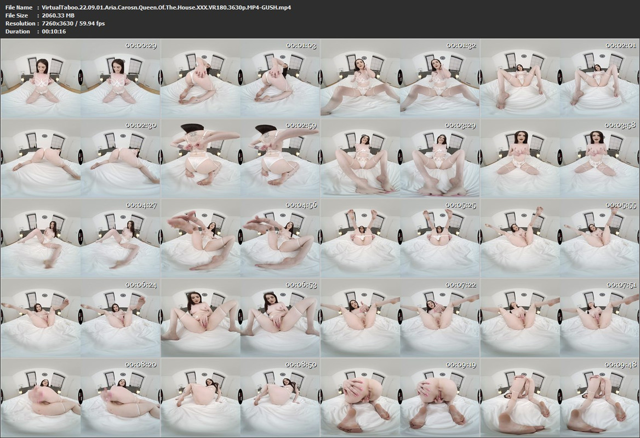Open the thumbnail stamped 00:02:59
The width and height of the screenshot is (640, 438).
[241, 158]
